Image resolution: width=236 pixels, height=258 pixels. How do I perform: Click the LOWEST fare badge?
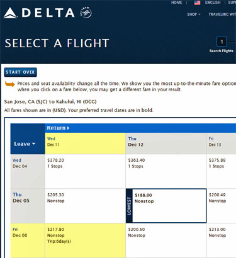coord(129,206)
